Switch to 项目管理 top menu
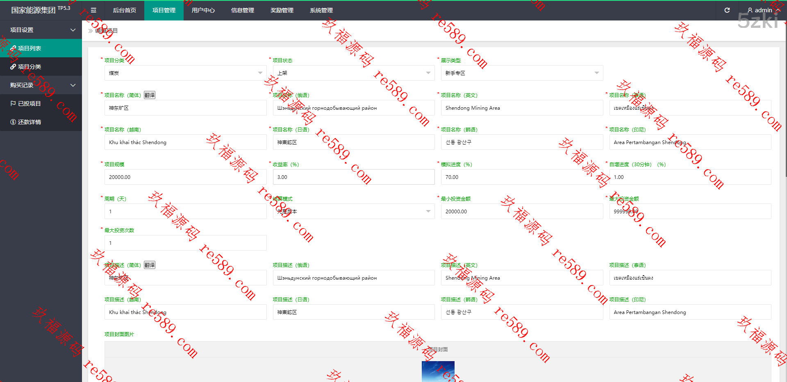The image size is (787, 382). pyautogui.click(x=164, y=10)
